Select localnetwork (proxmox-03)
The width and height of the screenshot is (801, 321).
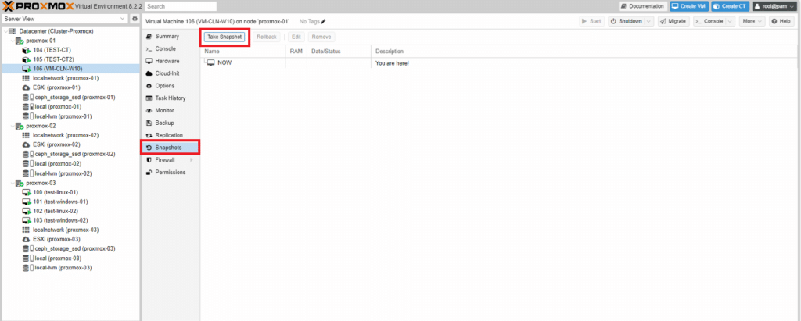click(66, 230)
